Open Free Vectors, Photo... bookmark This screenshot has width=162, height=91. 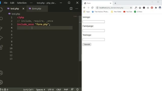[x=100, y=12]
